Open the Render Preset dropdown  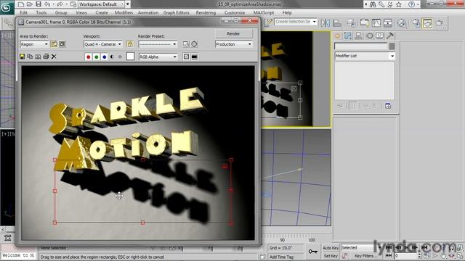[158, 44]
